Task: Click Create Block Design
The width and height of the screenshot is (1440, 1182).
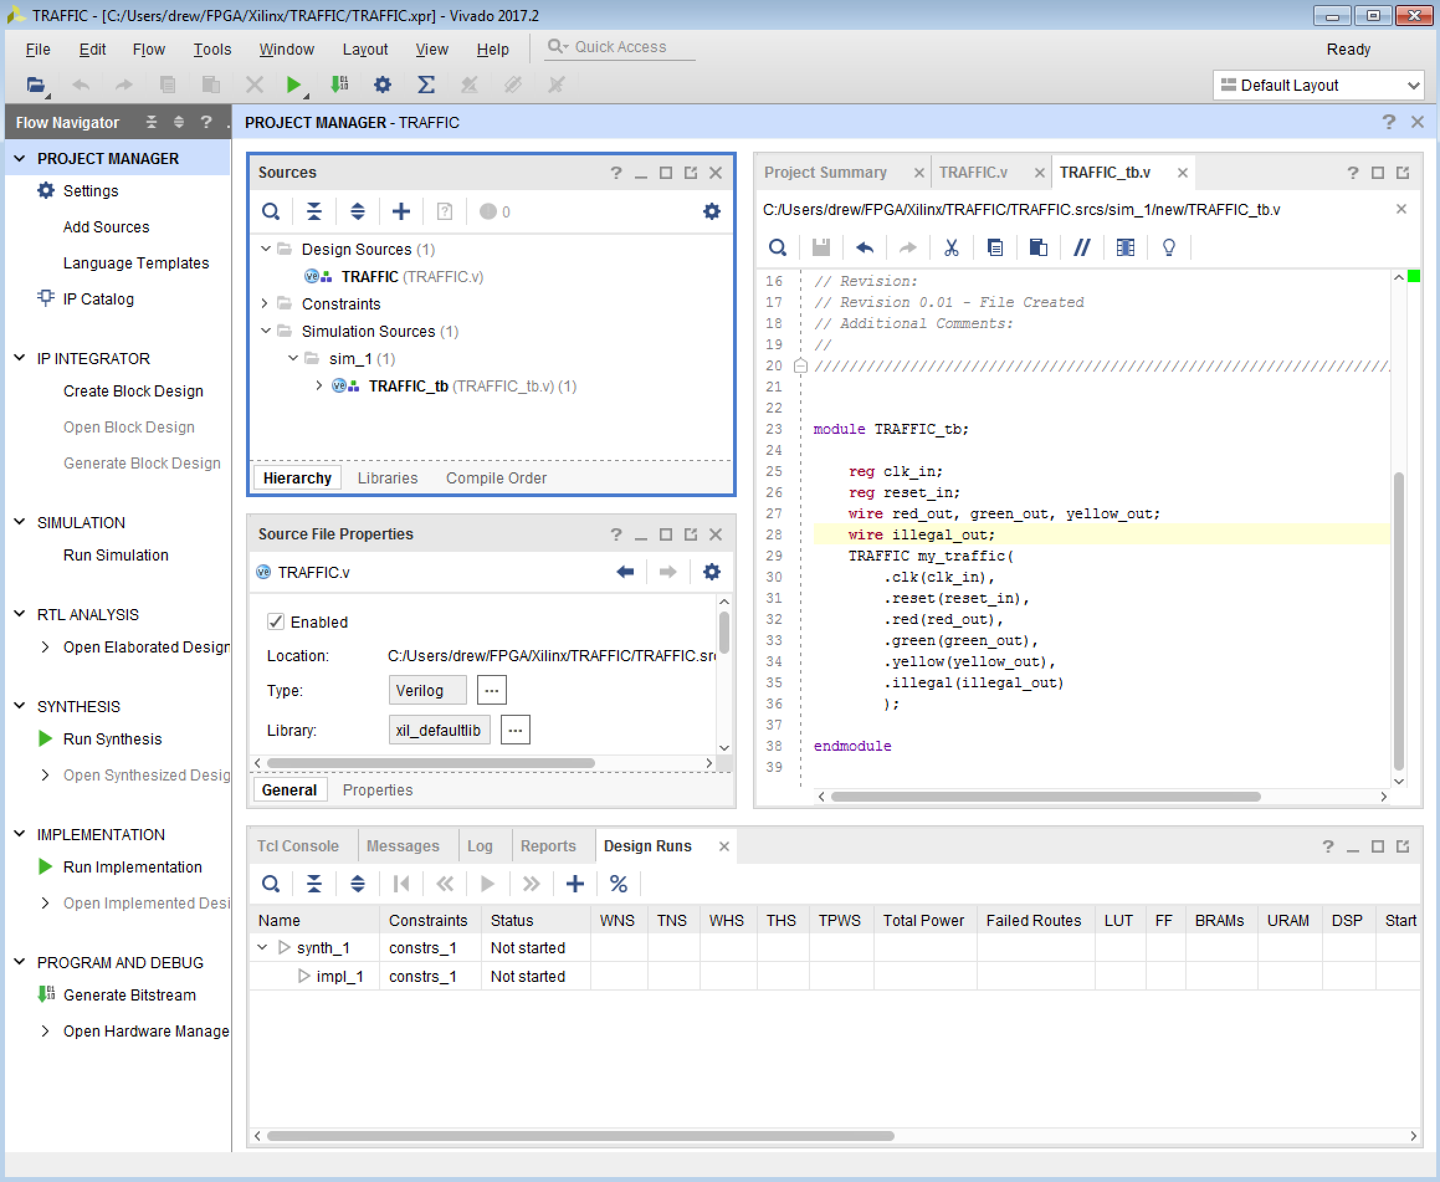Action: click(x=134, y=391)
